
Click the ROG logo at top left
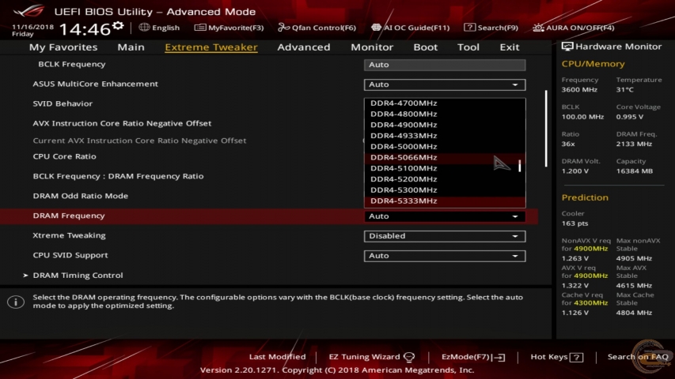(28, 10)
